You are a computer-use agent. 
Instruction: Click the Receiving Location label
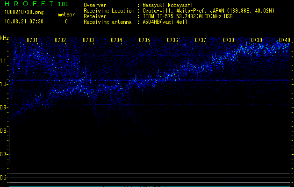click(109, 11)
